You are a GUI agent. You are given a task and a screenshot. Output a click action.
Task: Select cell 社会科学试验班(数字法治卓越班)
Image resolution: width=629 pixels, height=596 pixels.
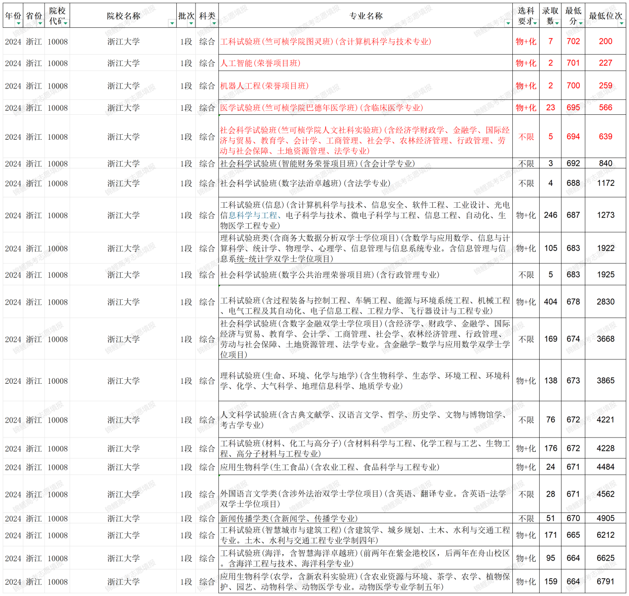tap(365, 183)
